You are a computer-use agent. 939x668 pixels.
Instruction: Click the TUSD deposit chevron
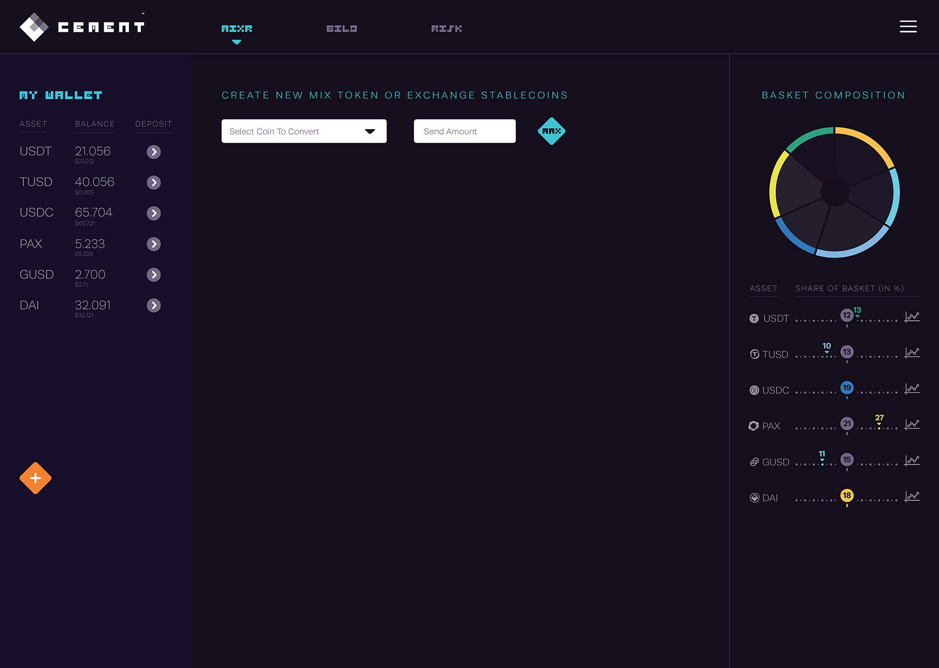point(154,182)
